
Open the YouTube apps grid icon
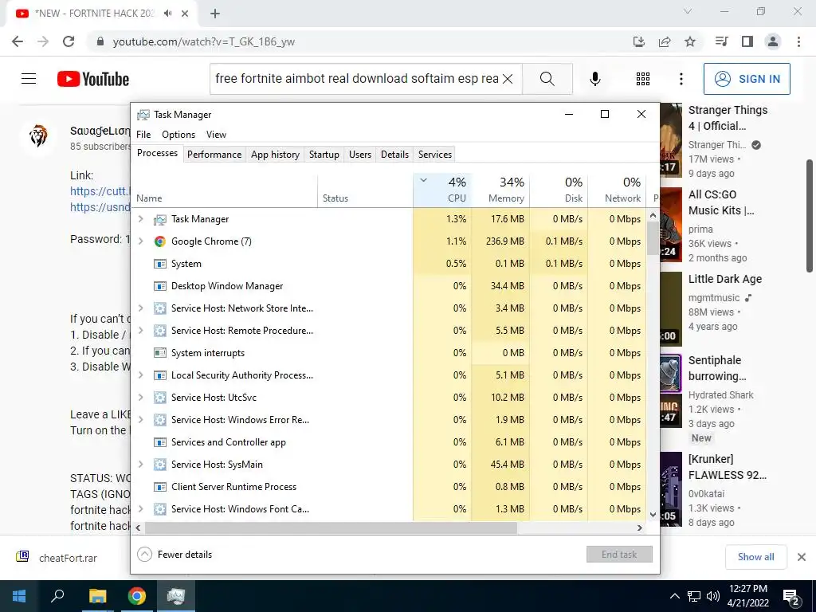pyautogui.click(x=643, y=79)
